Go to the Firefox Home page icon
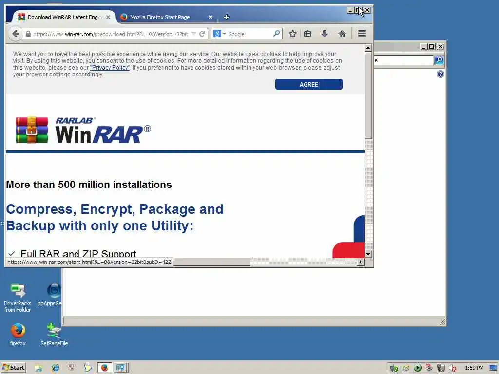The width and height of the screenshot is (499, 374). [x=342, y=34]
